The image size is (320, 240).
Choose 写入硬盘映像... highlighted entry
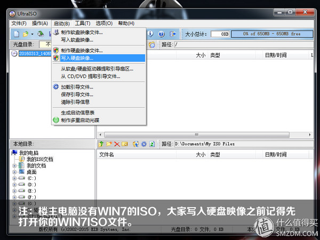point(99,58)
